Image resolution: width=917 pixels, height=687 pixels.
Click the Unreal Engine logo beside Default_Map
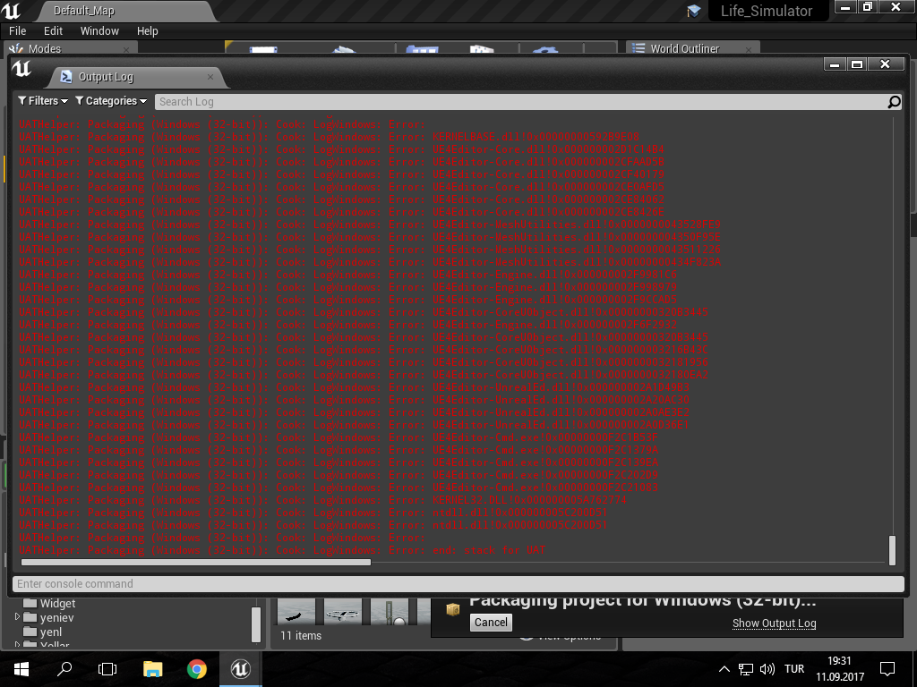pos(11,11)
